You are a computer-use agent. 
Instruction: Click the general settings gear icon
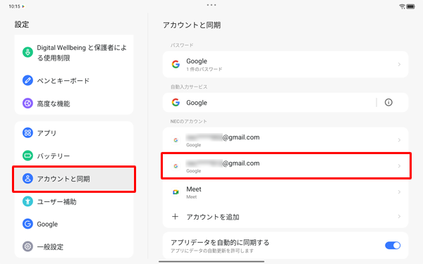click(27, 246)
